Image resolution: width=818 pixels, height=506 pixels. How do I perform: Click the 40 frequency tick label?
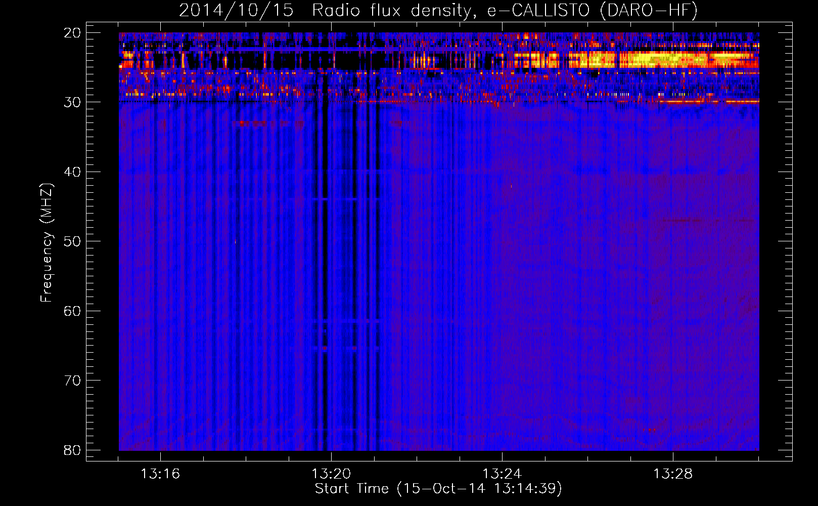pos(73,172)
